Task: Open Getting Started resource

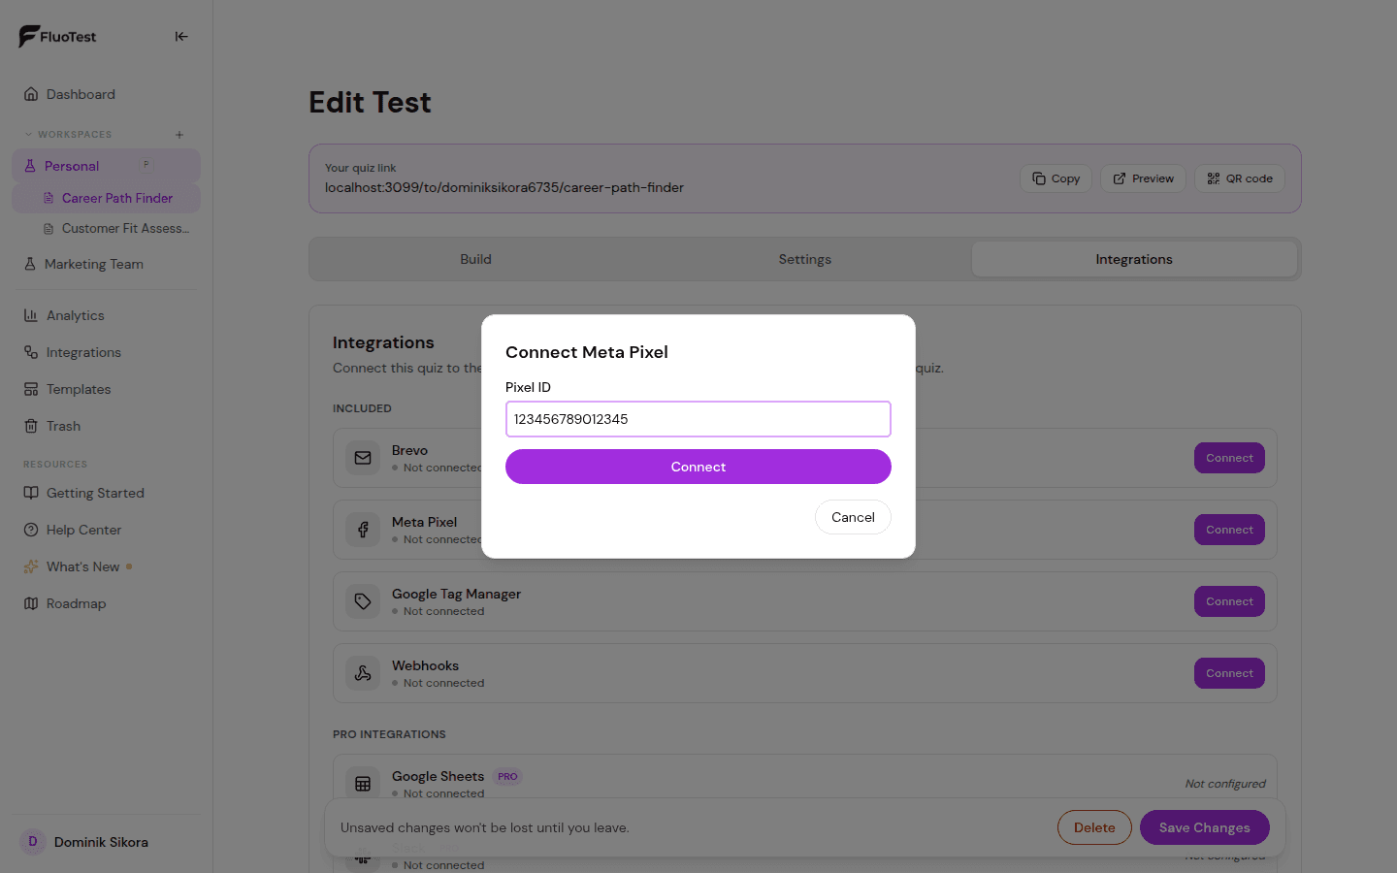Action: pyautogui.click(x=107, y=493)
